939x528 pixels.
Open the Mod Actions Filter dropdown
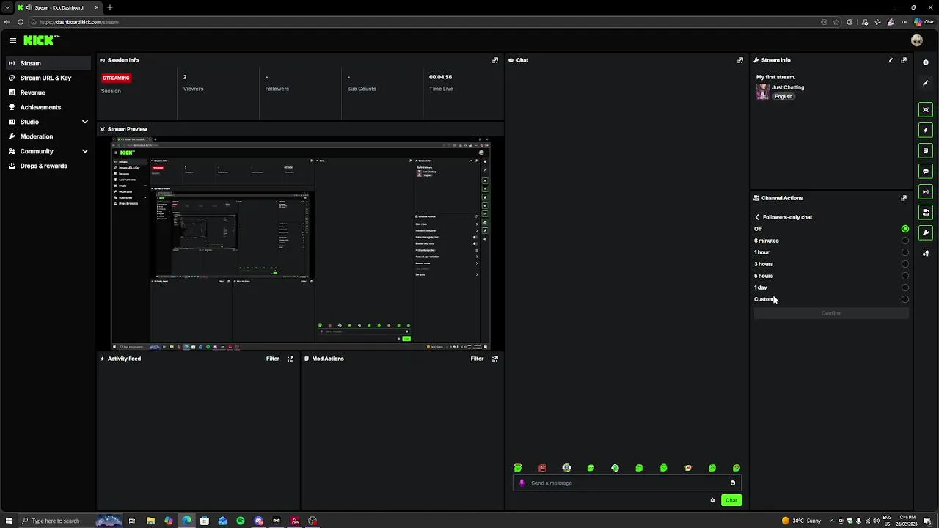477,359
